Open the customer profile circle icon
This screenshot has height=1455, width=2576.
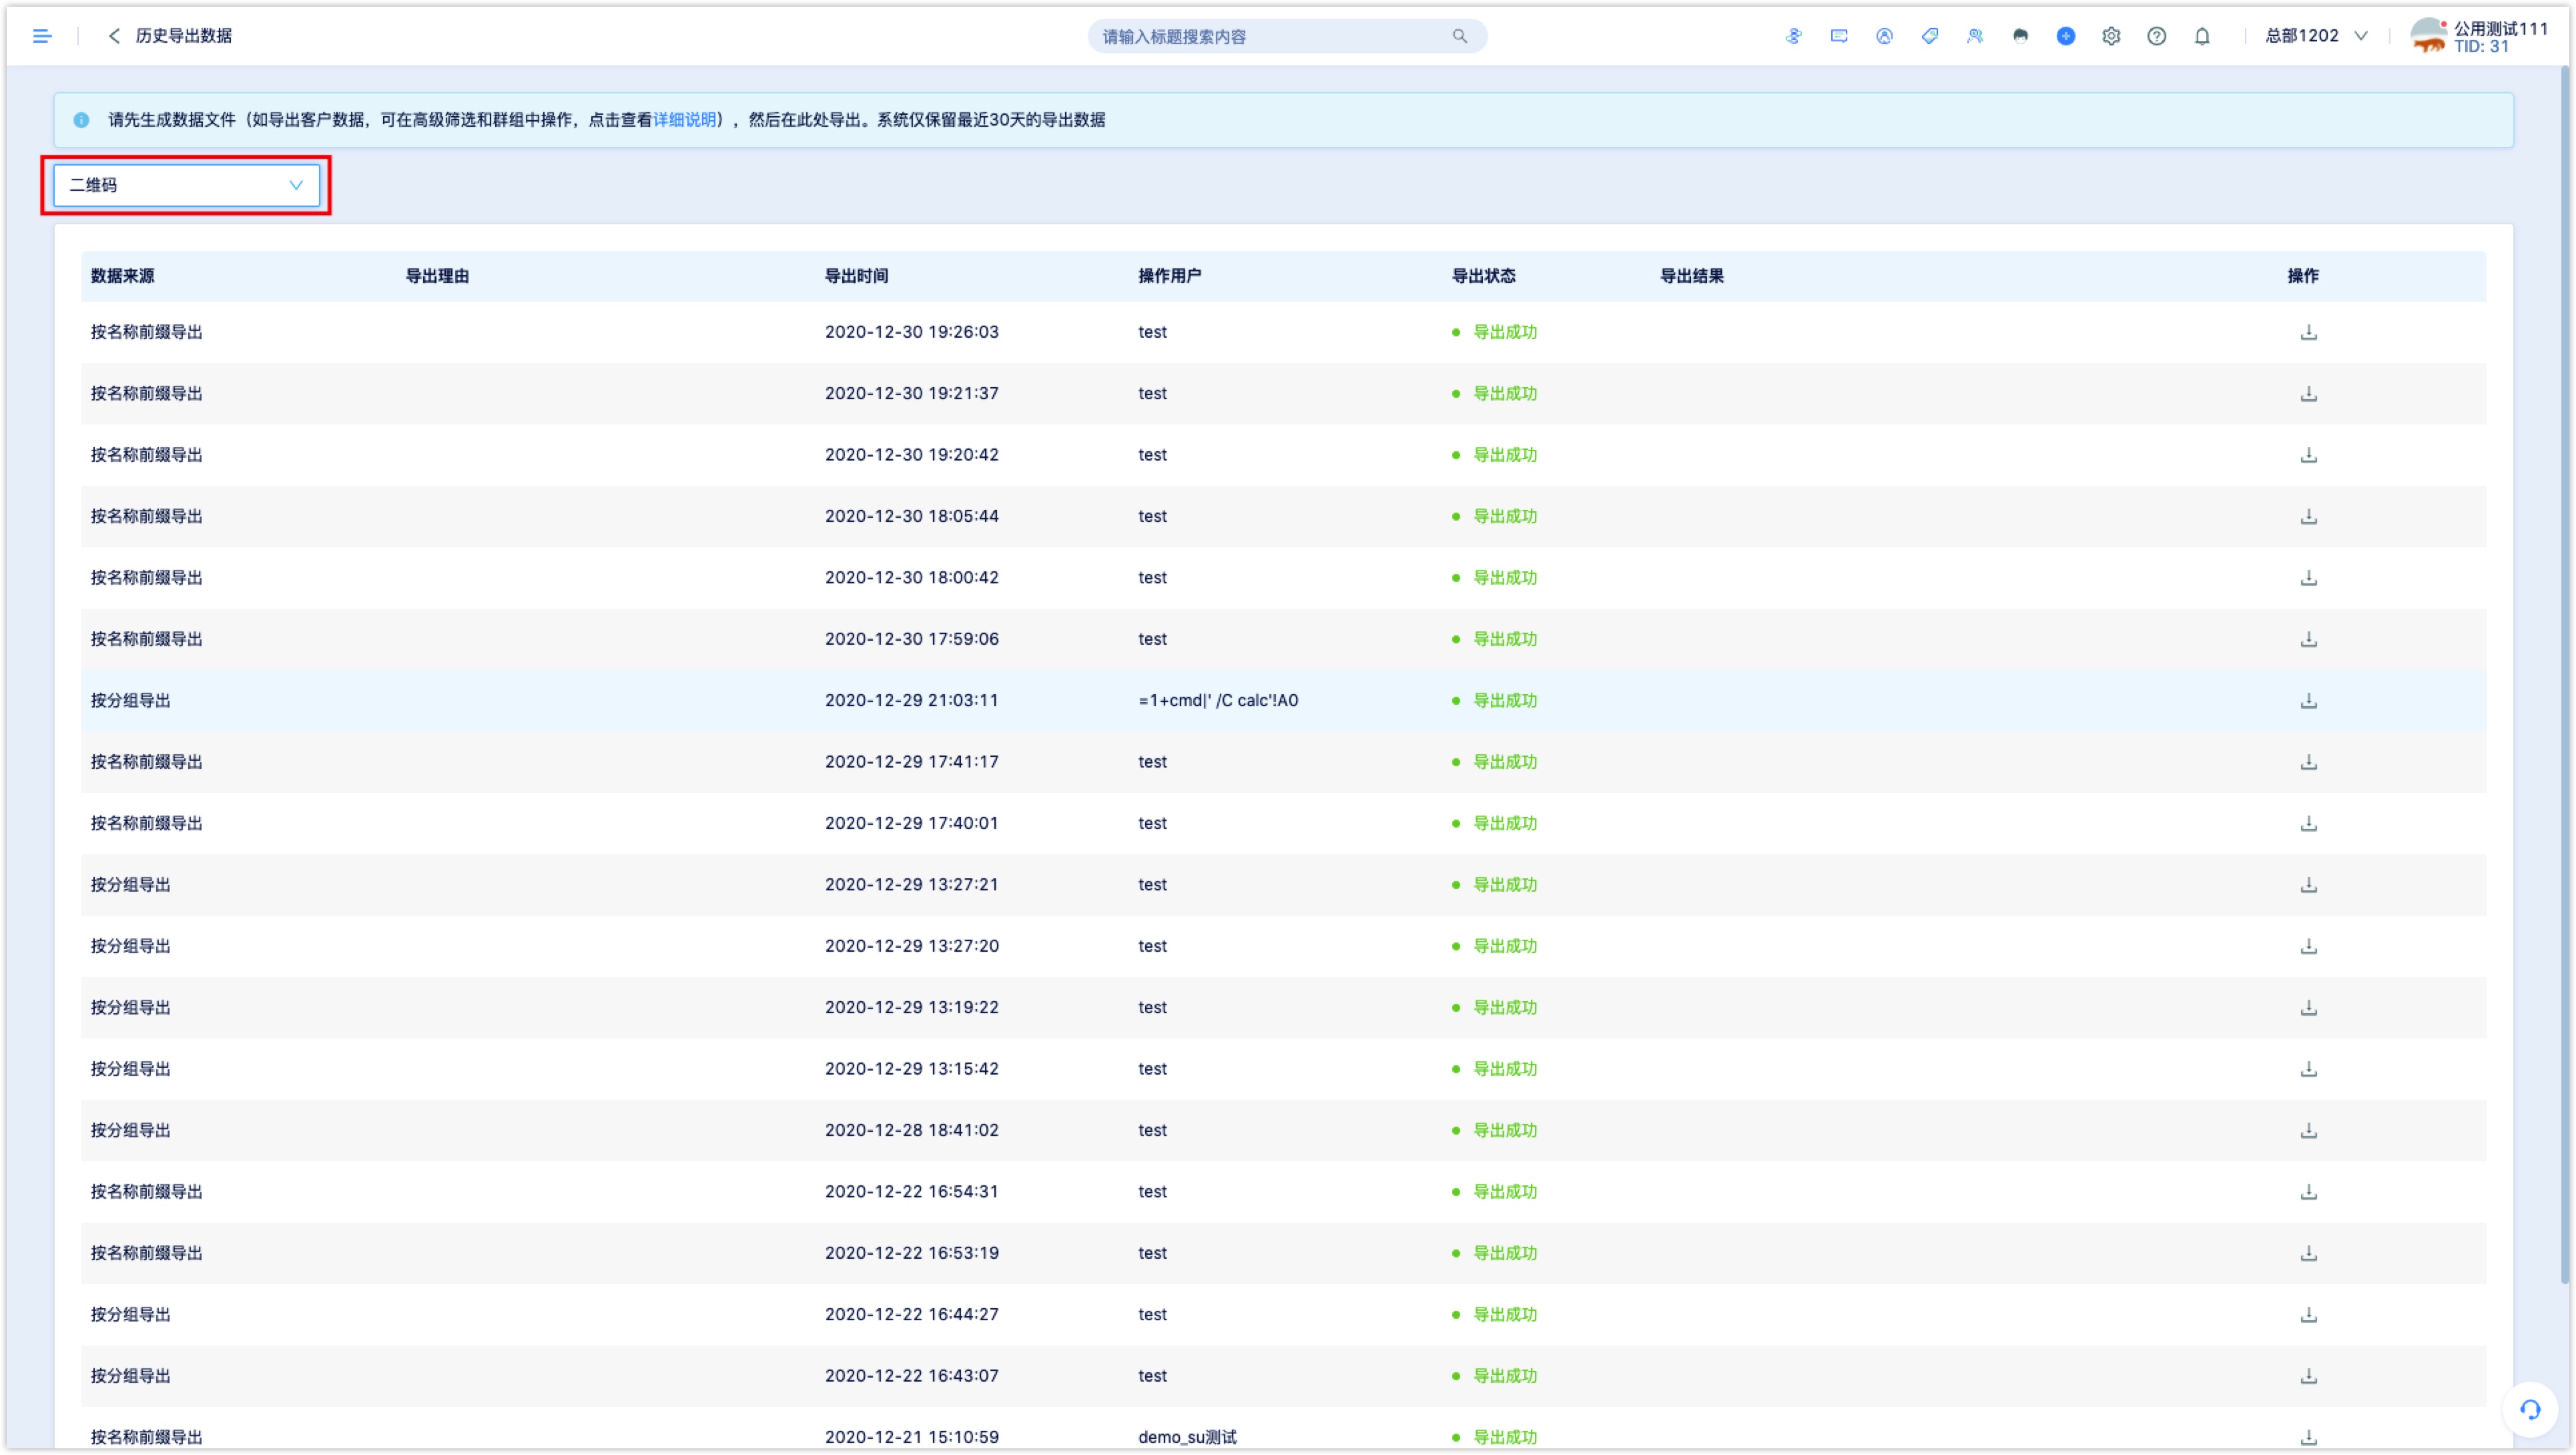(1884, 36)
